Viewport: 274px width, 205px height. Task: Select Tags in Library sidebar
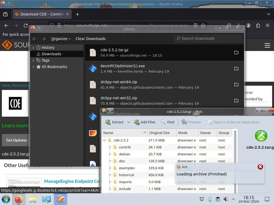(57, 60)
